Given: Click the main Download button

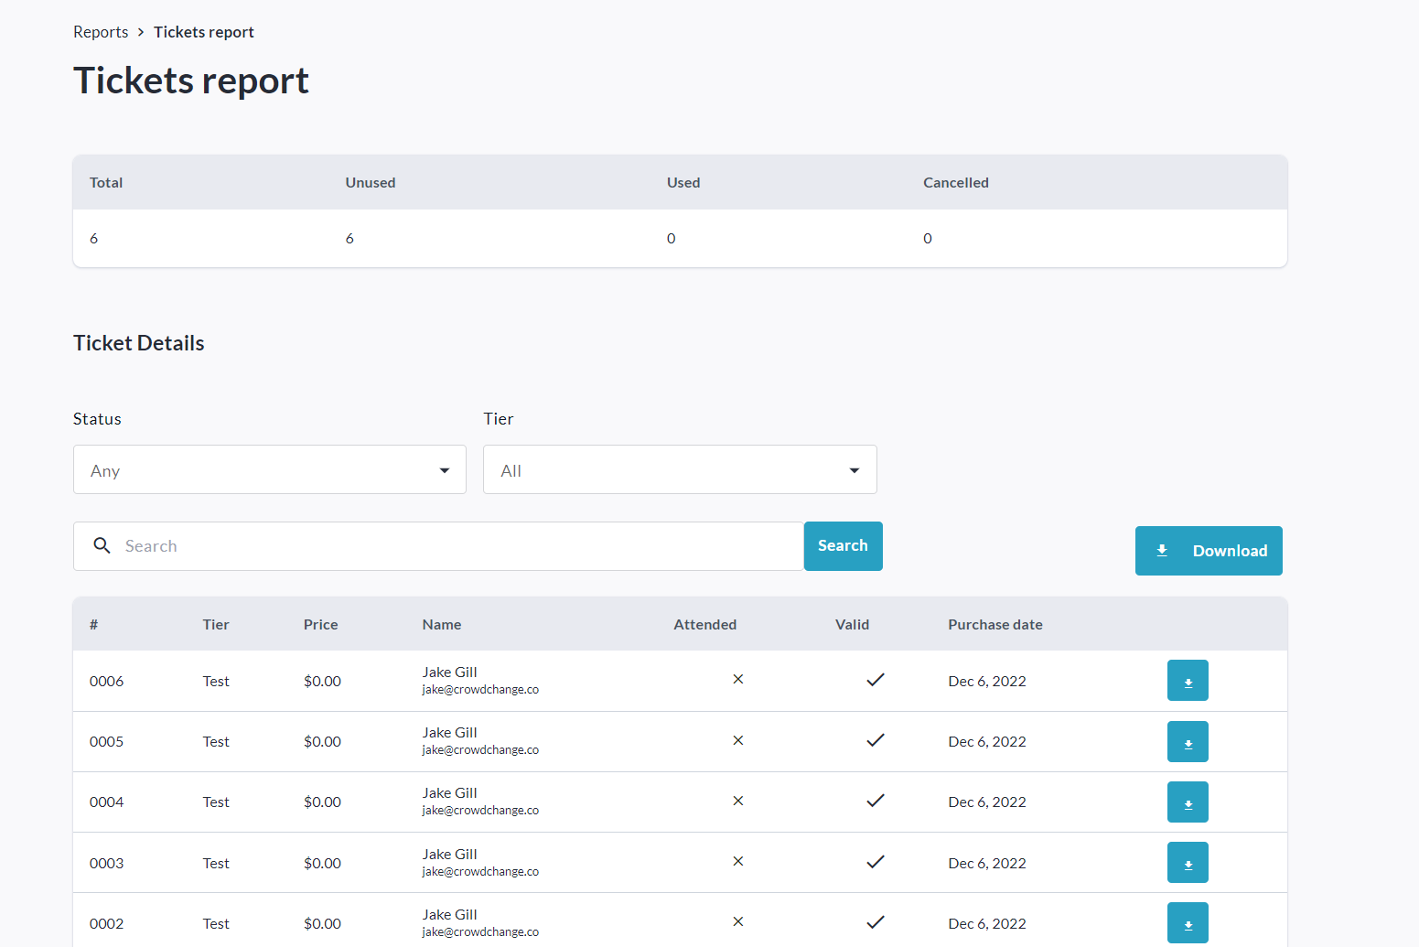Looking at the screenshot, I should coord(1208,551).
